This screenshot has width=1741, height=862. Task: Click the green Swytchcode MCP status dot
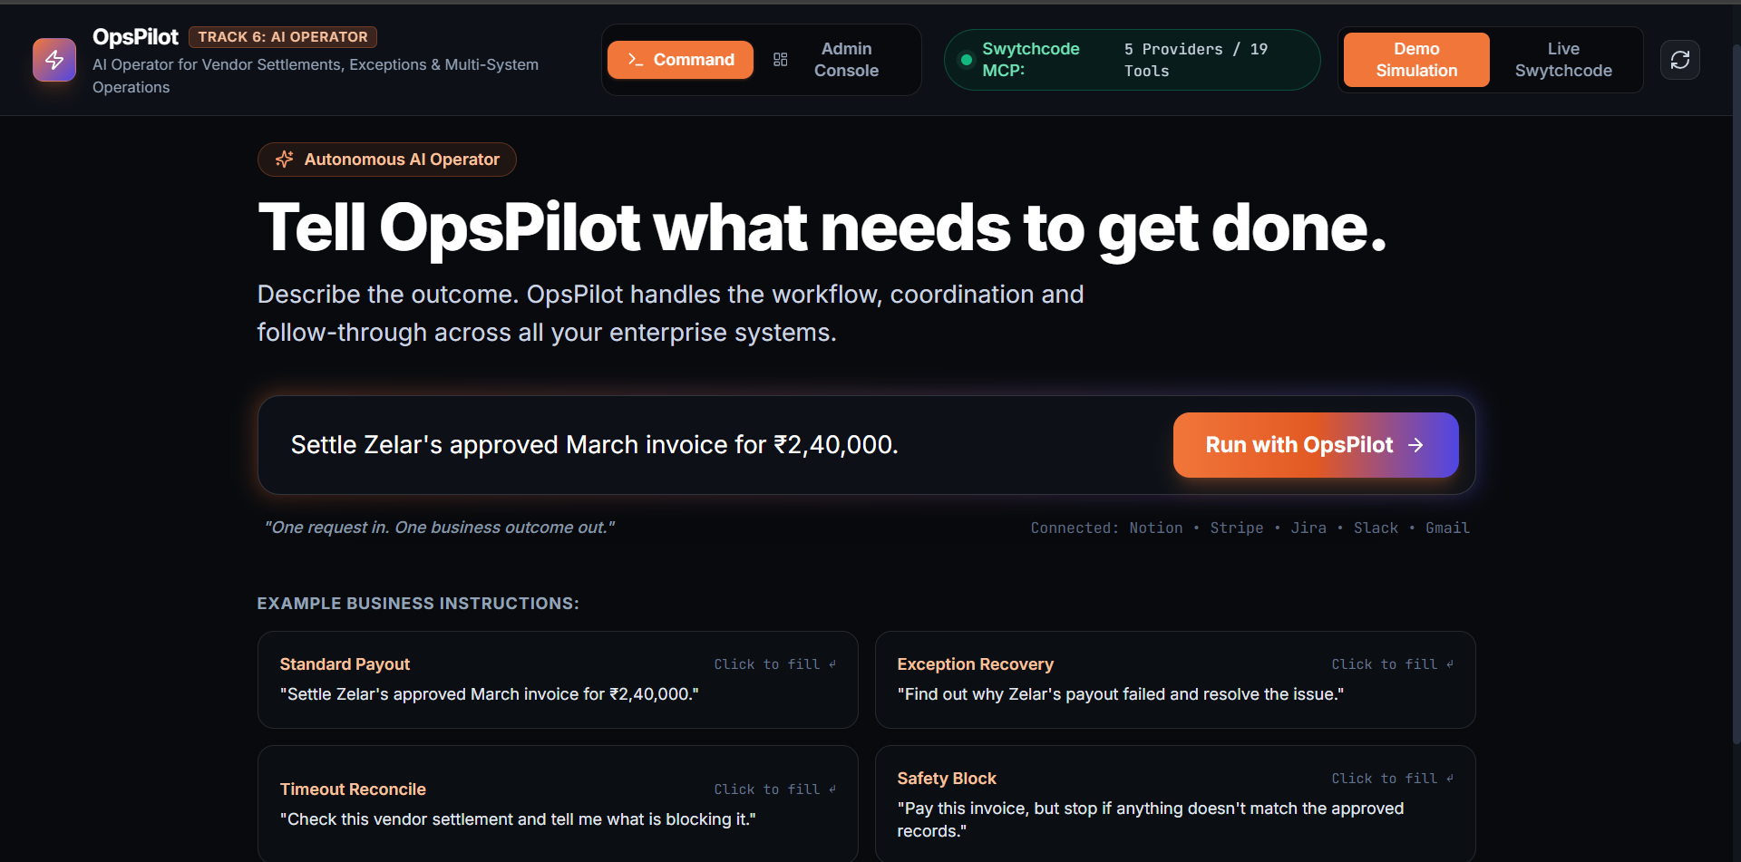click(x=967, y=60)
